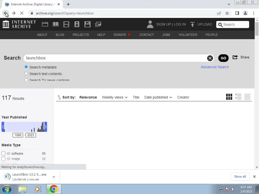Click the UPLOAD link

[x=204, y=24]
